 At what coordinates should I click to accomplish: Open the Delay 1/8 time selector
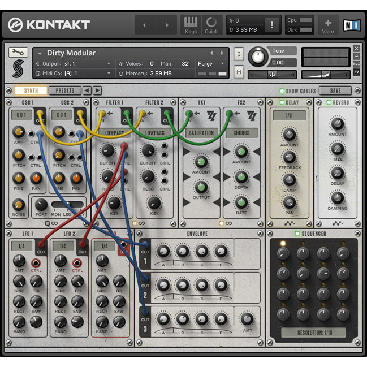290,115
